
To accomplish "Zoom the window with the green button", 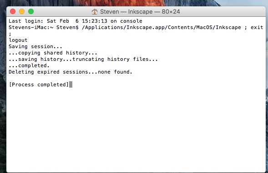I will coord(31,11).
